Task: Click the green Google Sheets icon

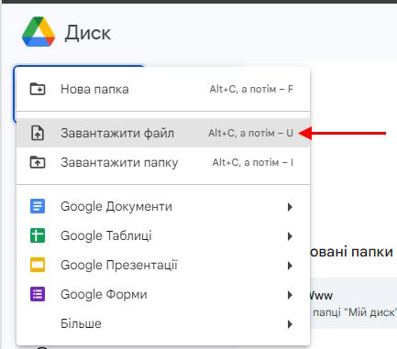Action: (x=38, y=235)
